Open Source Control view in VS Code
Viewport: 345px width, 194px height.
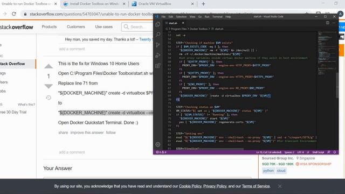(158, 45)
